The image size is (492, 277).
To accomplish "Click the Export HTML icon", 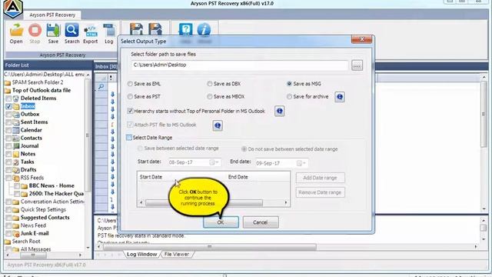I will click(91, 32).
